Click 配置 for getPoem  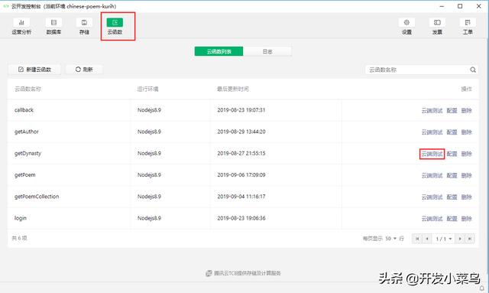[x=452, y=175]
